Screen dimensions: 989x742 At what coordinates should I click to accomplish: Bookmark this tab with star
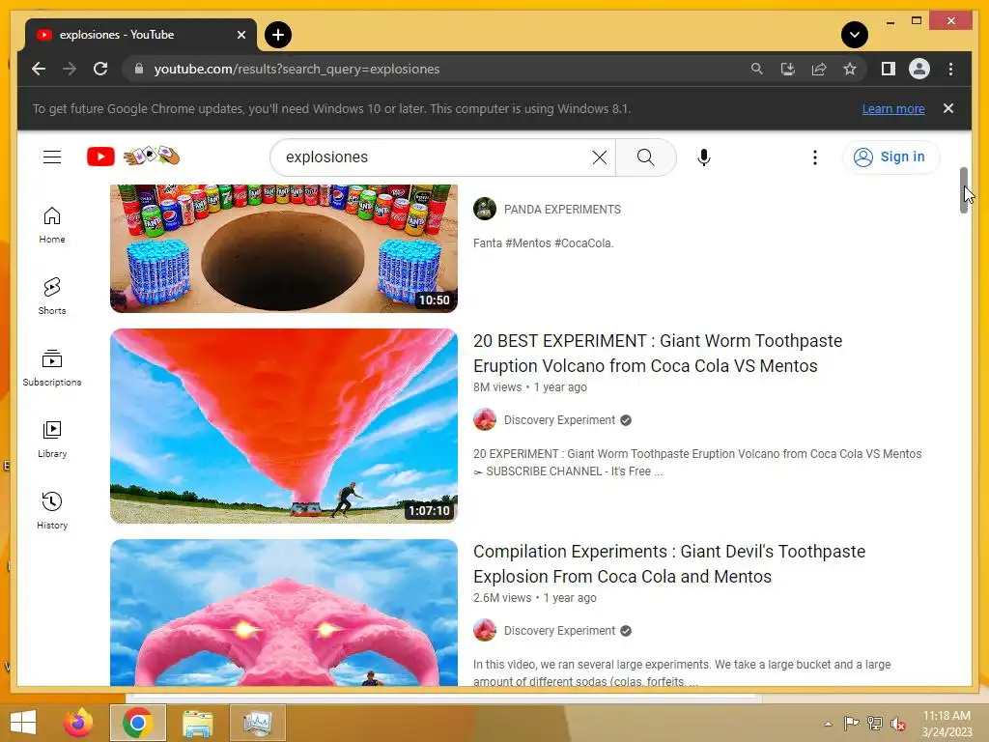click(x=850, y=69)
